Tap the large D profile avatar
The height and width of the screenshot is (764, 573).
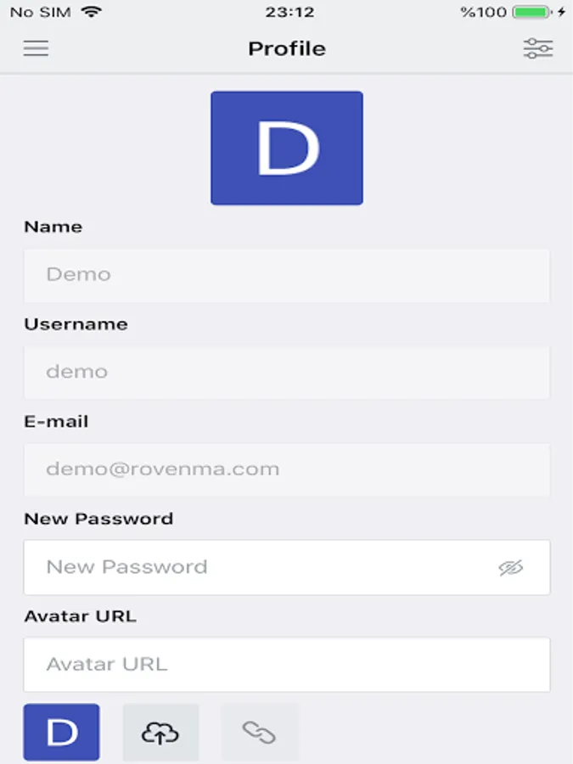(287, 148)
